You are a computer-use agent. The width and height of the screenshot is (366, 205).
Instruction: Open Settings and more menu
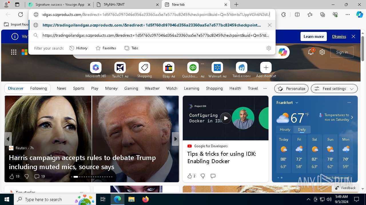tap(348, 15)
